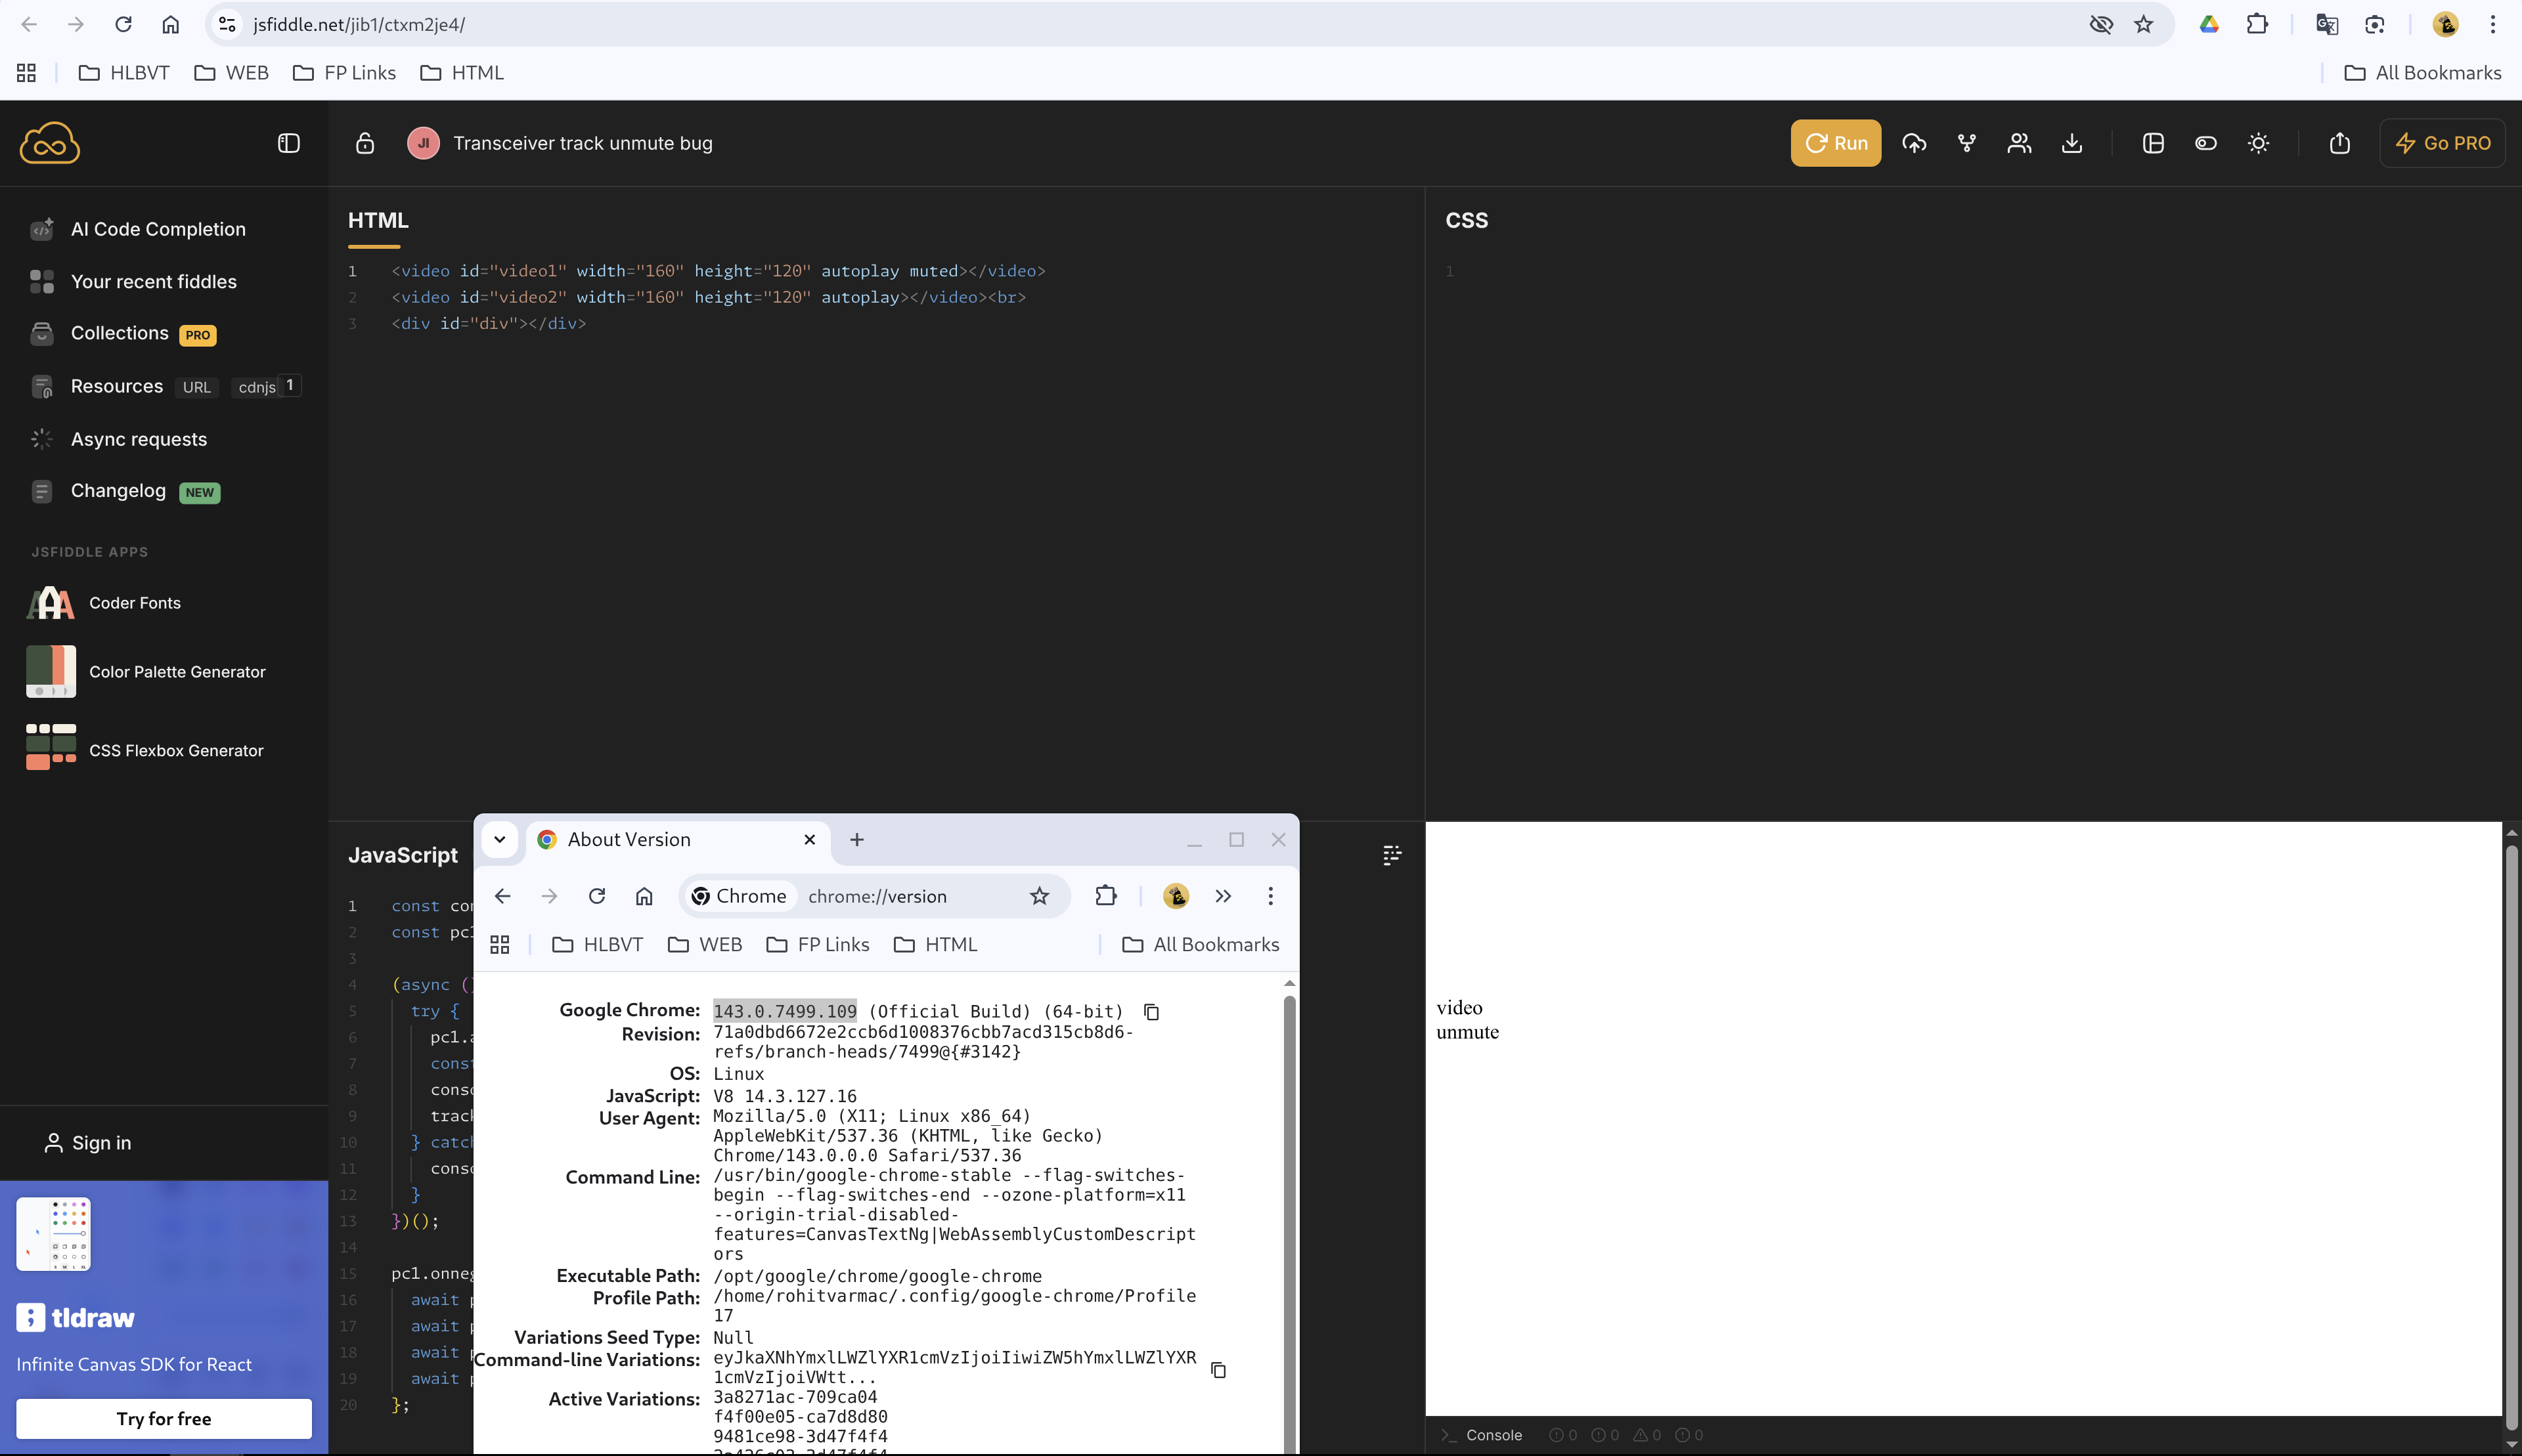Open inner Chrome three-dot menu

point(1270,896)
